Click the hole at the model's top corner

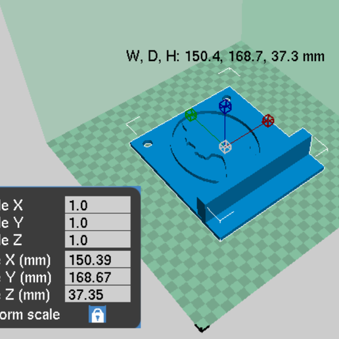226,98
